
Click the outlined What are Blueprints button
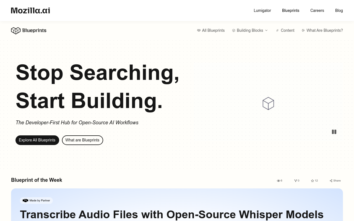(82, 140)
